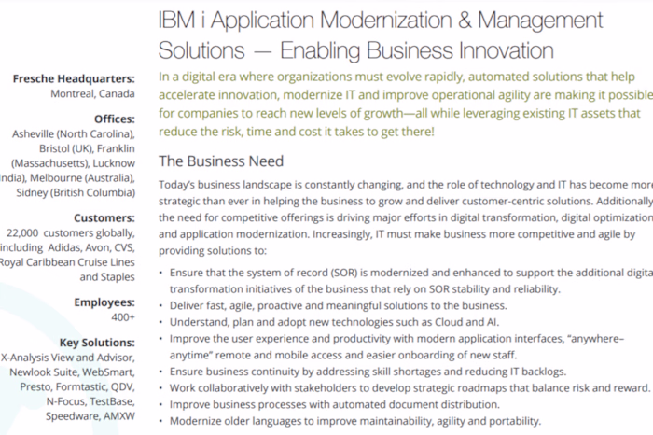Click the 'Fresche Headquarters:' label

tap(74, 78)
